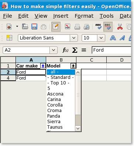Click the Cut scissors icon

click(x=120, y=27)
